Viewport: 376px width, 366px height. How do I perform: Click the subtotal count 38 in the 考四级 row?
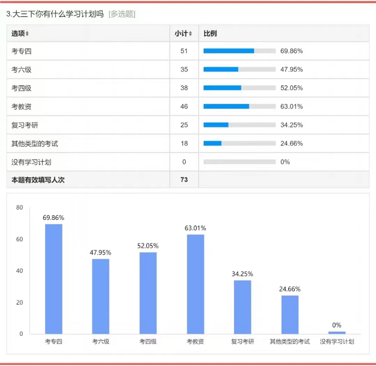click(184, 88)
